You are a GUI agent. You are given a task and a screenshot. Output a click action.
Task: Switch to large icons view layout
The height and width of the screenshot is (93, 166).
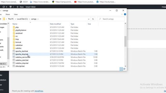[x=125, y=69]
